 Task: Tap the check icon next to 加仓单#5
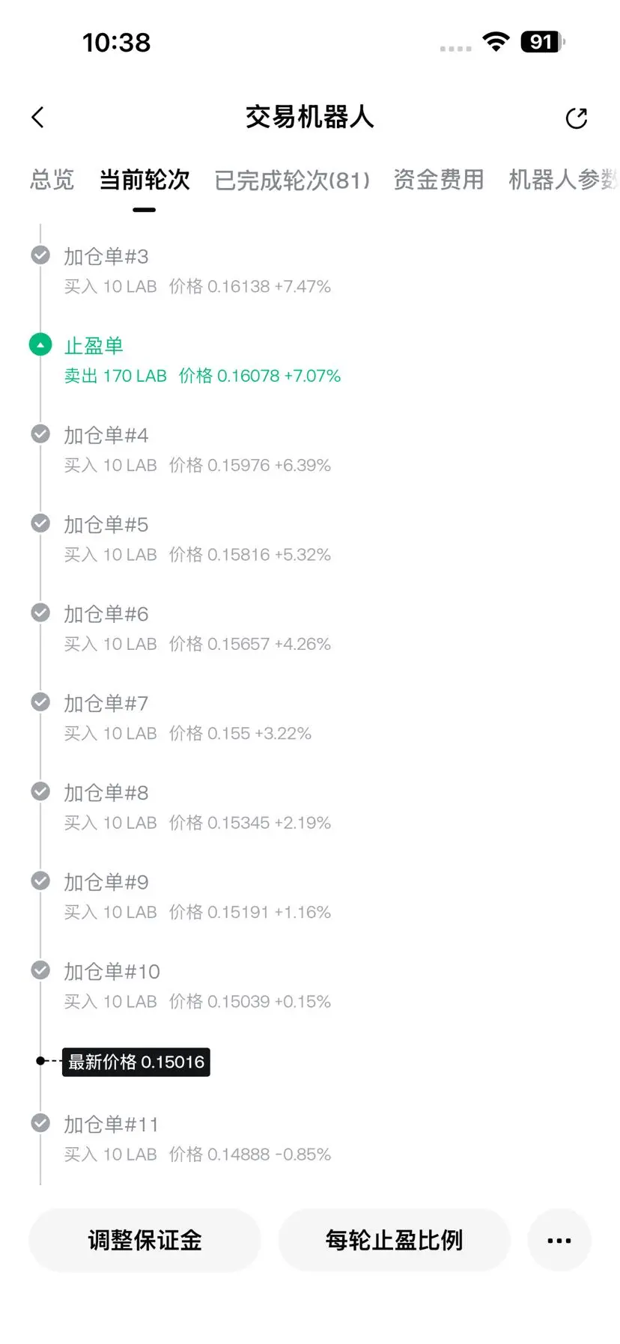point(40,523)
